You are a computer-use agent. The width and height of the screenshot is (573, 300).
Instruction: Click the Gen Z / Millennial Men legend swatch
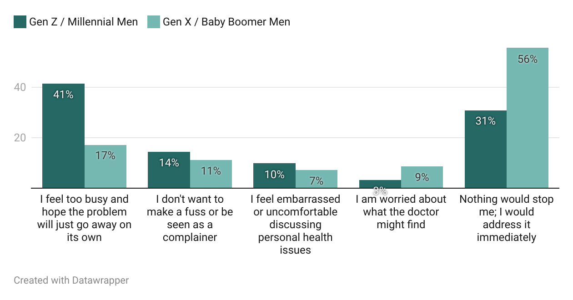tap(20, 22)
